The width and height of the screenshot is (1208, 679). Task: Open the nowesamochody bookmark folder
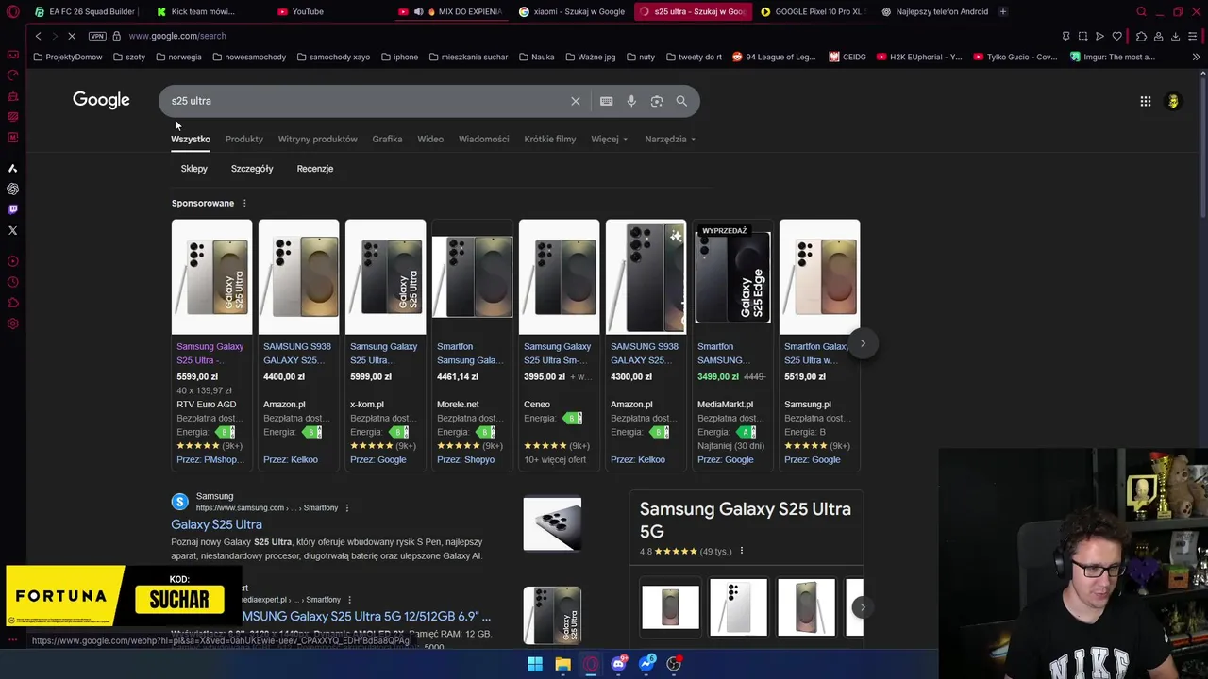point(249,57)
